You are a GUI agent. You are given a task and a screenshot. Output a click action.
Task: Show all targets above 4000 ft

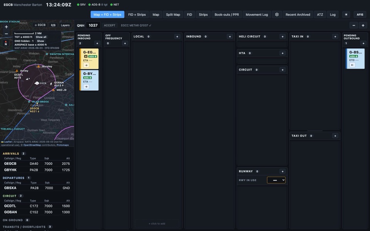click(41, 37)
